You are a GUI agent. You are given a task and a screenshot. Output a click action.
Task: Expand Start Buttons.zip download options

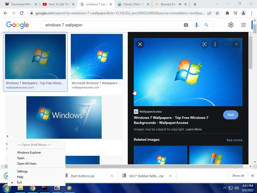click(112, 176)
